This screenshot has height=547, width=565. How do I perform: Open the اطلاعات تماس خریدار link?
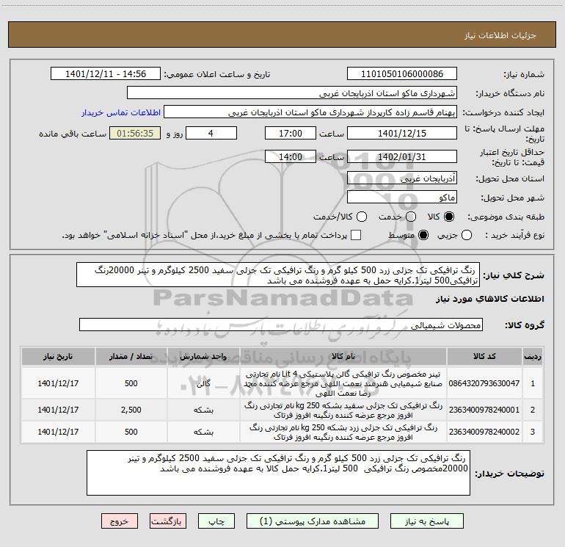point(121,112)
